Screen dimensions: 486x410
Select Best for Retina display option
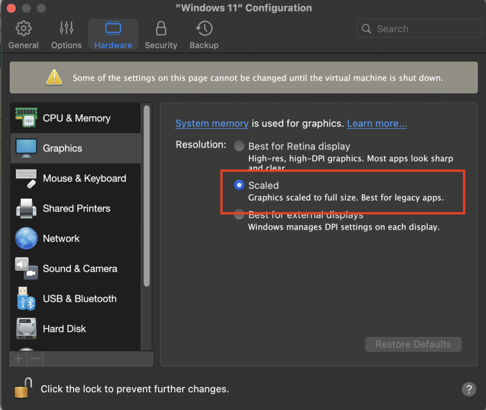(x=239, y=146)
